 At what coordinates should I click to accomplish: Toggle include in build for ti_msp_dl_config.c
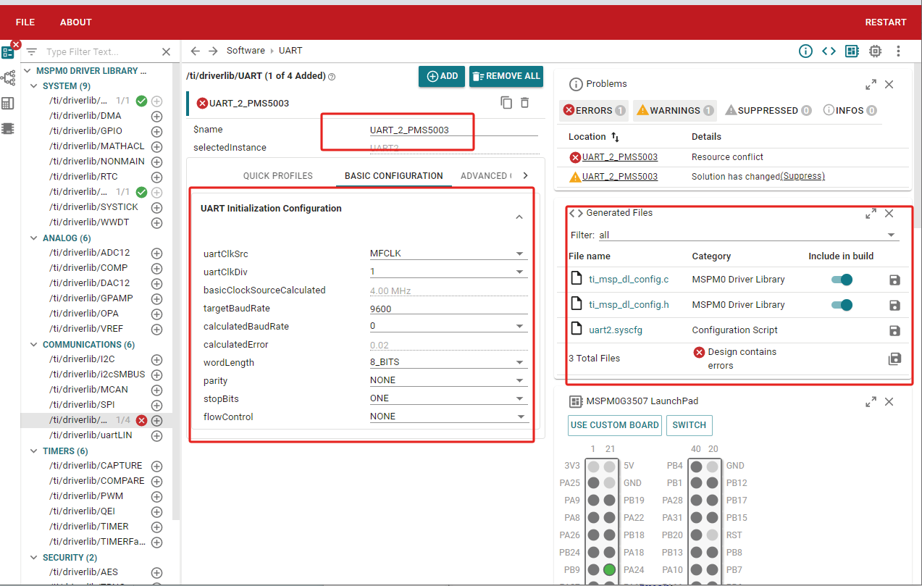(x=842, y=280)
